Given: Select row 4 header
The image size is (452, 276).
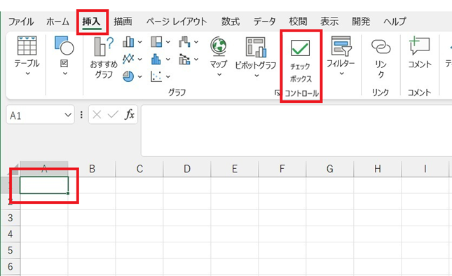Looking at the screenshot, I should (10, 234).
